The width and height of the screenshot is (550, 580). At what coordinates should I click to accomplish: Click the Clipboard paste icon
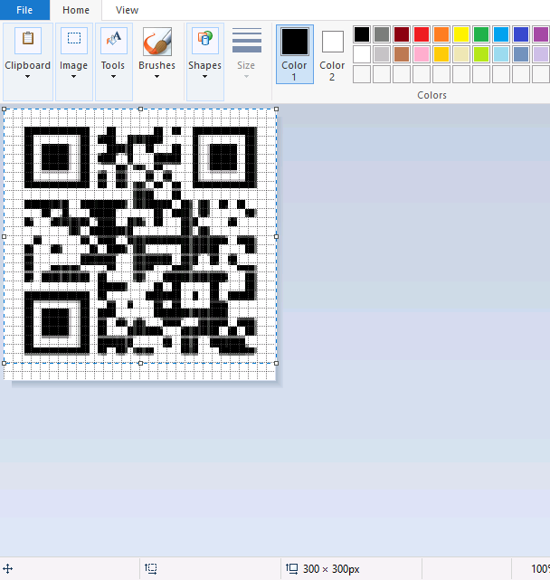[x=28, y=40]
